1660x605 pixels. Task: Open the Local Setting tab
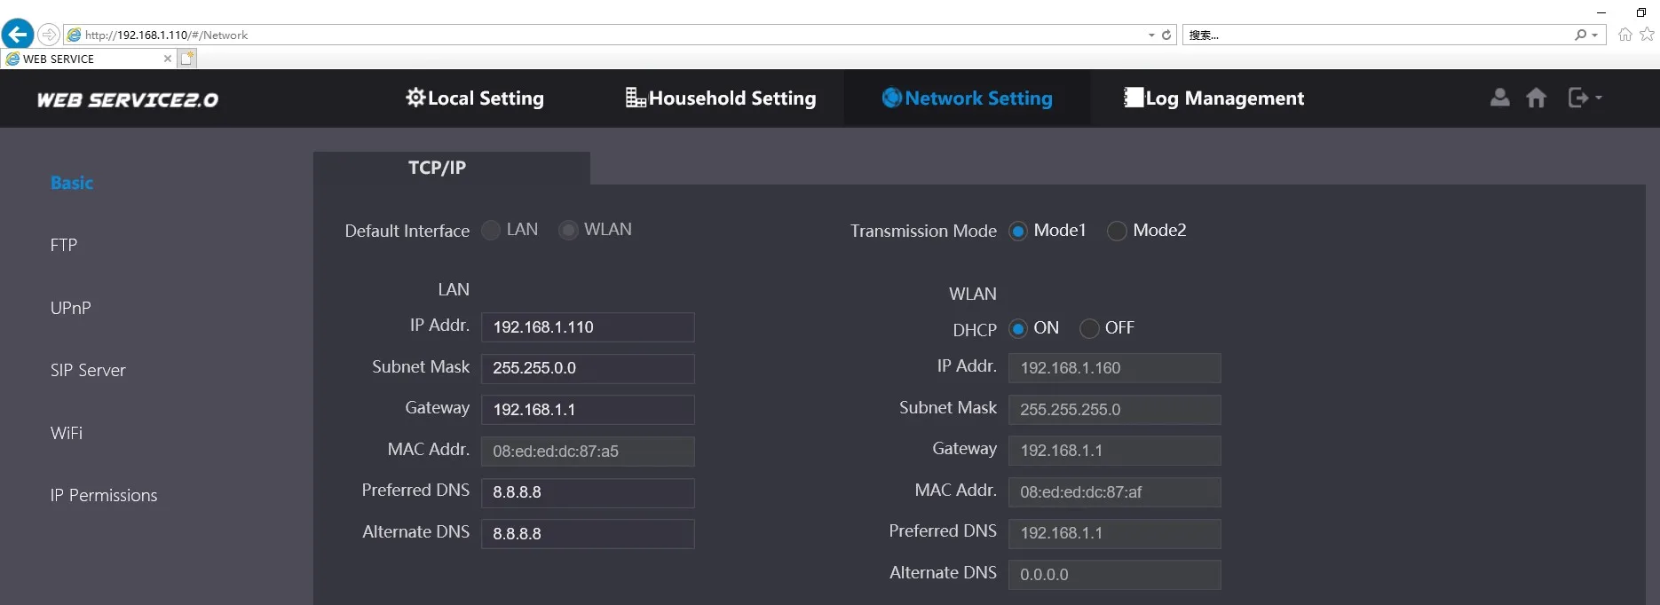(x=475, y=98)
